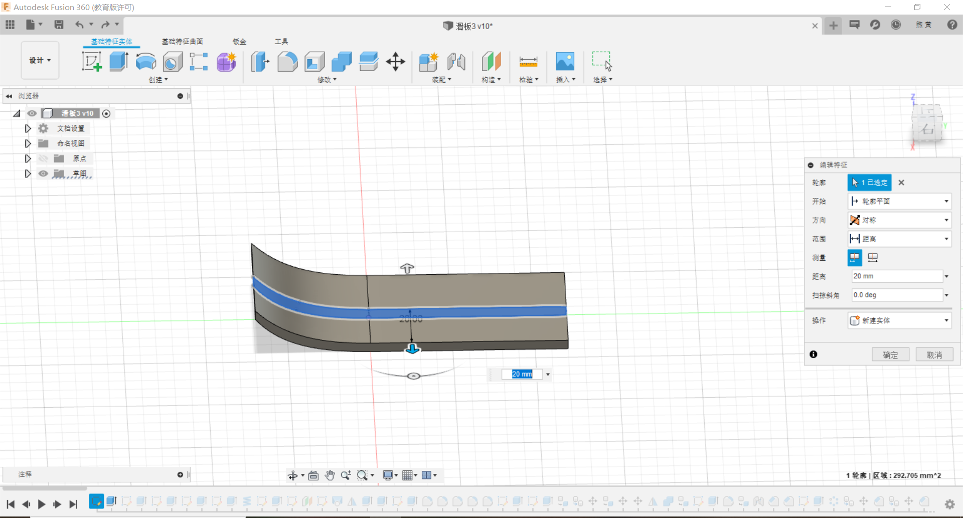Select the first measure option icon
The image size is (963, 518).
(x=855, y=257)
